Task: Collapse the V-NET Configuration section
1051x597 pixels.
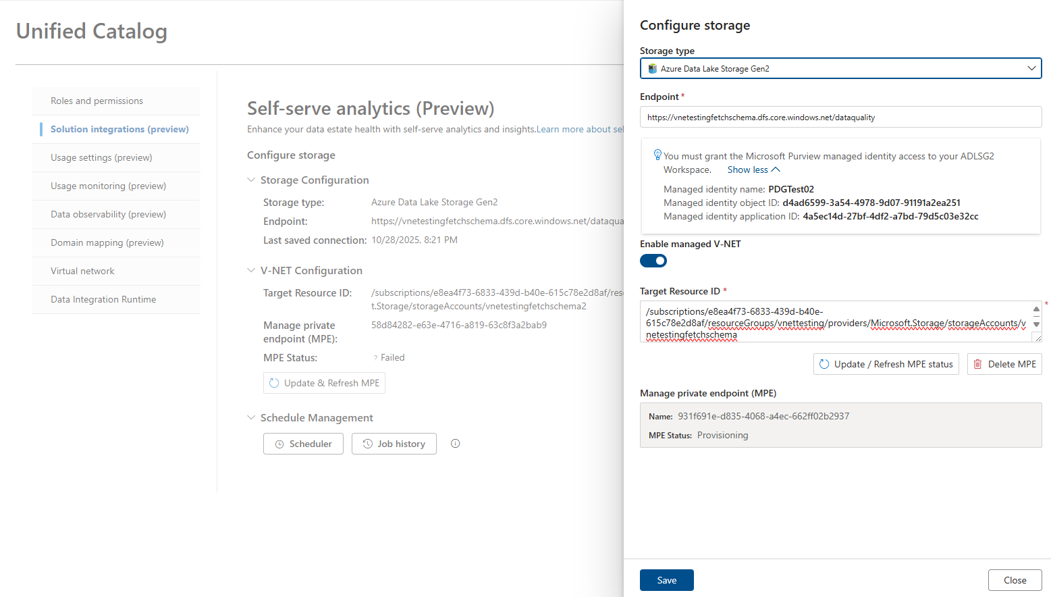Action: click(x=251, y=270)
